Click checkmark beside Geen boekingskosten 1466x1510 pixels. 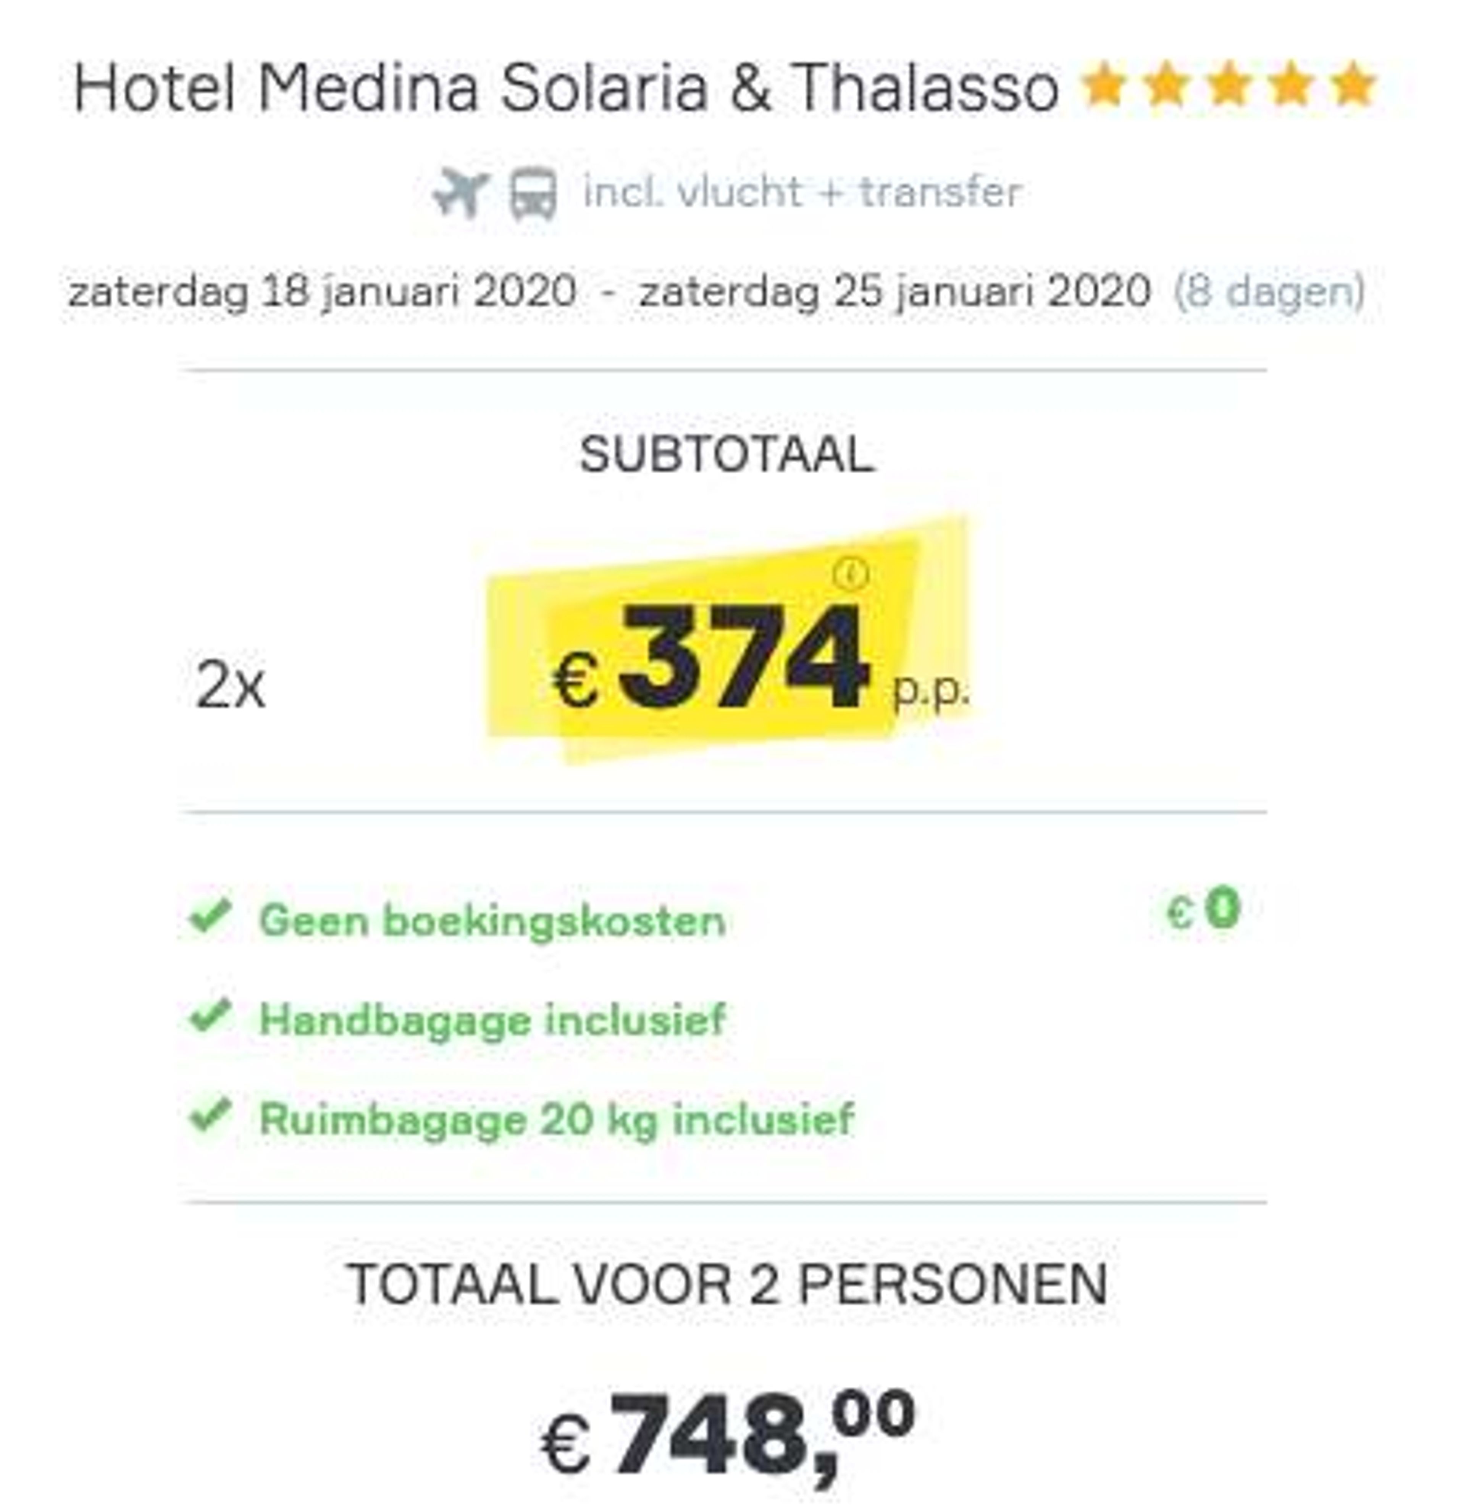point(210,917)
